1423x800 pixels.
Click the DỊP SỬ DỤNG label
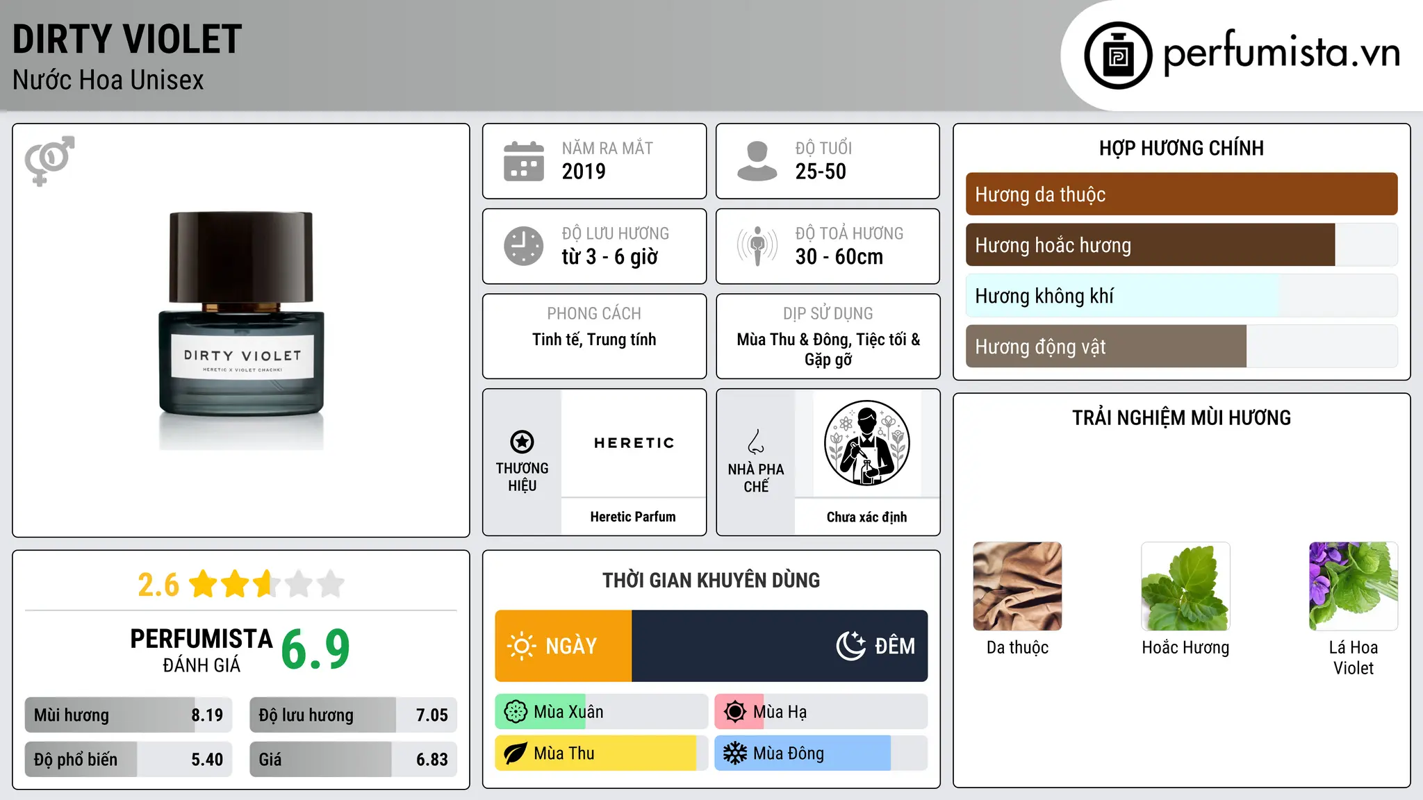(828, 314)
